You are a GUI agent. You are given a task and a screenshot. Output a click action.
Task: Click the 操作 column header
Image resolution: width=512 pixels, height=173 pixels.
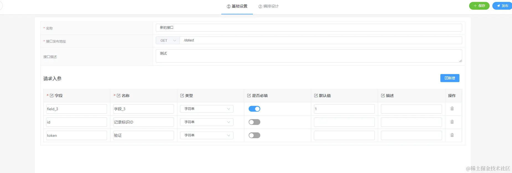click(x=452, y=96)
